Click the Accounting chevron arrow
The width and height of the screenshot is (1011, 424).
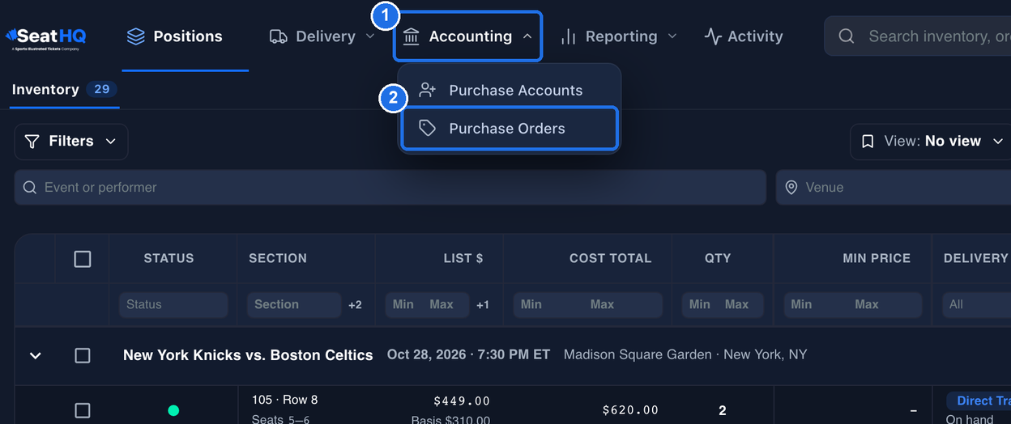click(x=527, y=36)
